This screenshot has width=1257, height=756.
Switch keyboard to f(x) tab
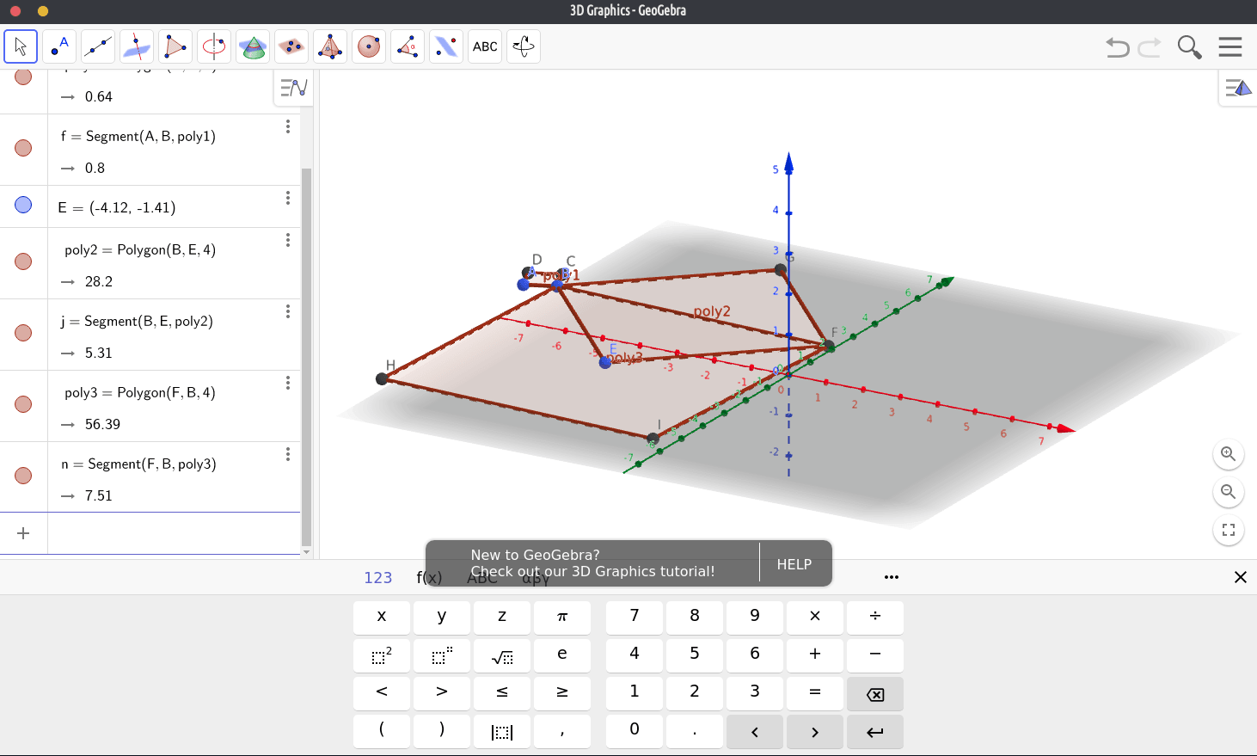pos(430,578)
